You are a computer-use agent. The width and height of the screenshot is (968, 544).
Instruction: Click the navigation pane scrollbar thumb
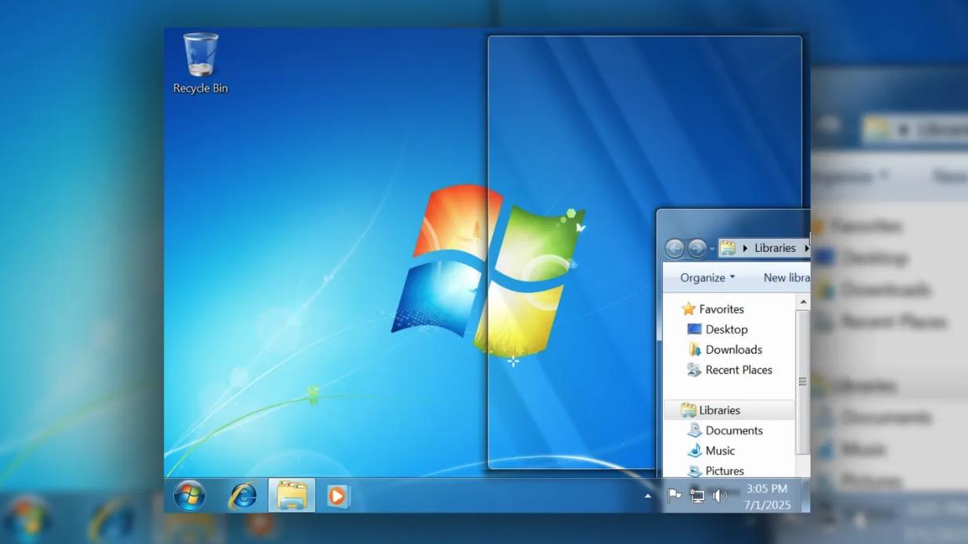802,382
